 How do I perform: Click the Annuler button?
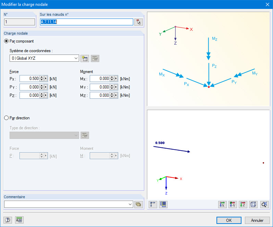257,220
